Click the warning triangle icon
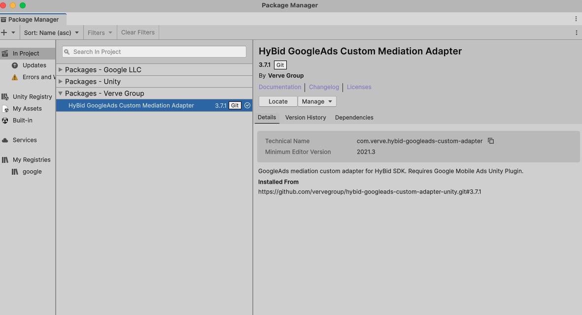 (15, 77)
